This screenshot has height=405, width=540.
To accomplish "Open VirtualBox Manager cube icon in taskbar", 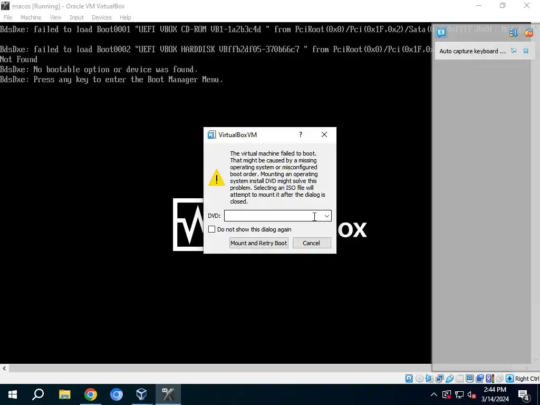I will (142, 394).
